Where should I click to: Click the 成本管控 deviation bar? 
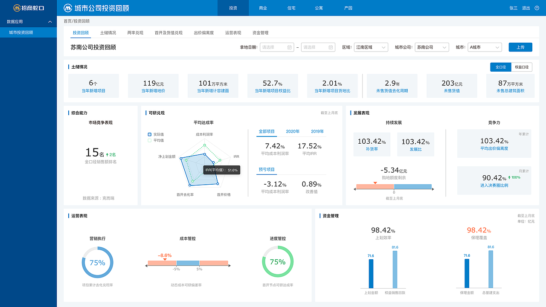click(188, 263)
